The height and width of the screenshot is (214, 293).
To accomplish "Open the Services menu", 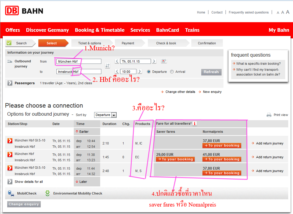I will point(140,30).
